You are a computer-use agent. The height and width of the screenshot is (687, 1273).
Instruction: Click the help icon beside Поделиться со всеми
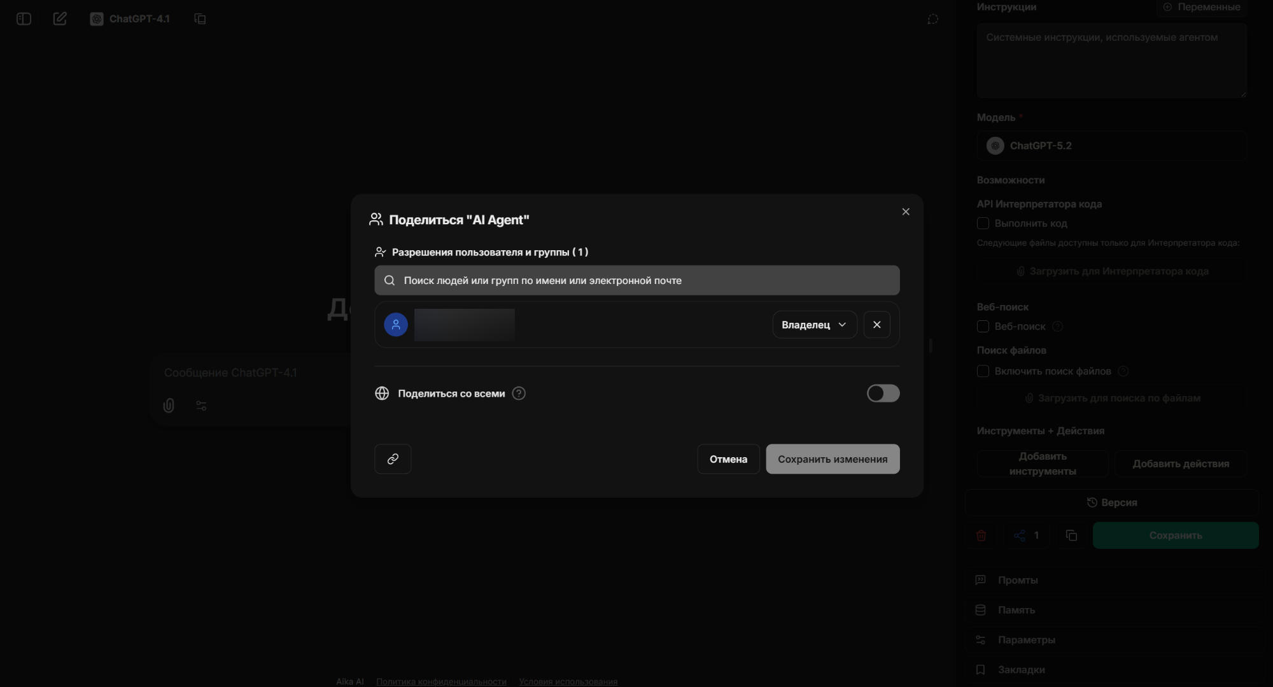click(x=519, y=393)
